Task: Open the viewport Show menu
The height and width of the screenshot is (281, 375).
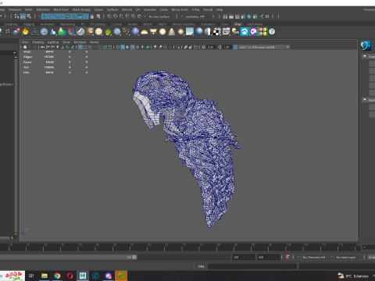Action: [x=66, y=42]
